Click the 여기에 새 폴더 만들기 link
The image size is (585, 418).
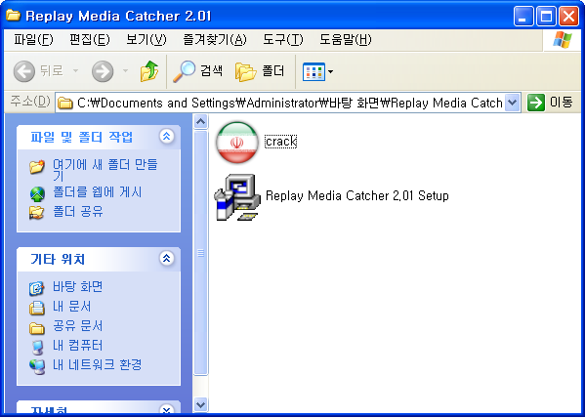[104, 169]
